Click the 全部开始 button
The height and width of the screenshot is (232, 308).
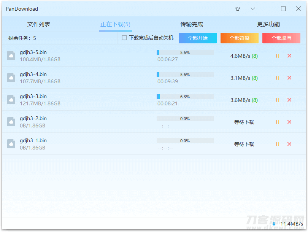198,38
